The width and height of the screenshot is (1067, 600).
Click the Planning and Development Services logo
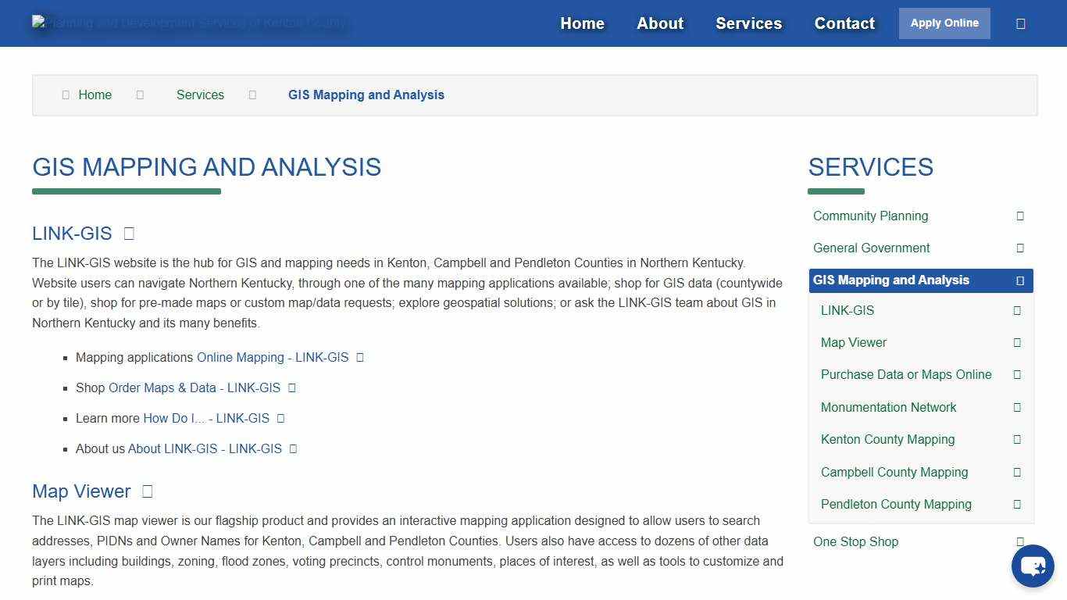191,23
